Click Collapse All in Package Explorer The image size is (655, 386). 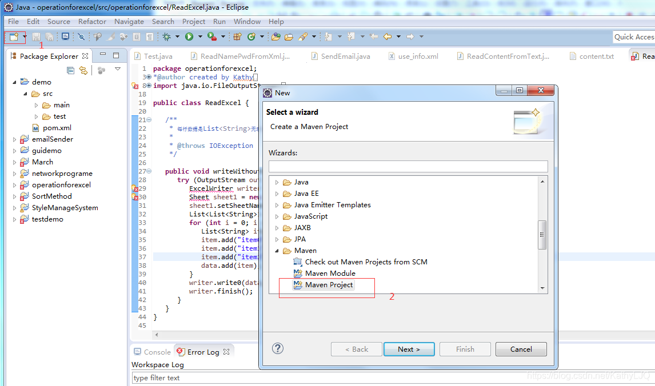71,71
